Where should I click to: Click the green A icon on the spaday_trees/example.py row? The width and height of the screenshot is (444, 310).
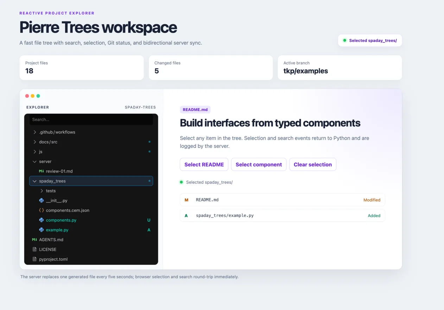point(186,216)
